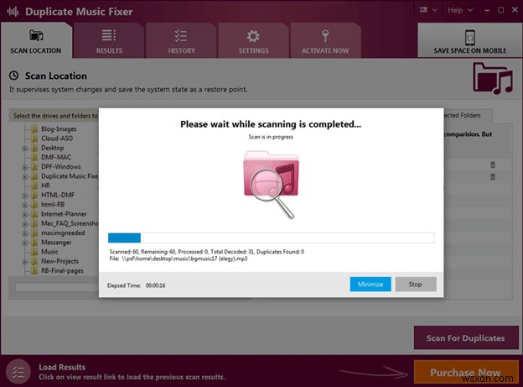Click the Scan Location folder icon
This screenshot has width=523, height=387.
pos(36,35)
